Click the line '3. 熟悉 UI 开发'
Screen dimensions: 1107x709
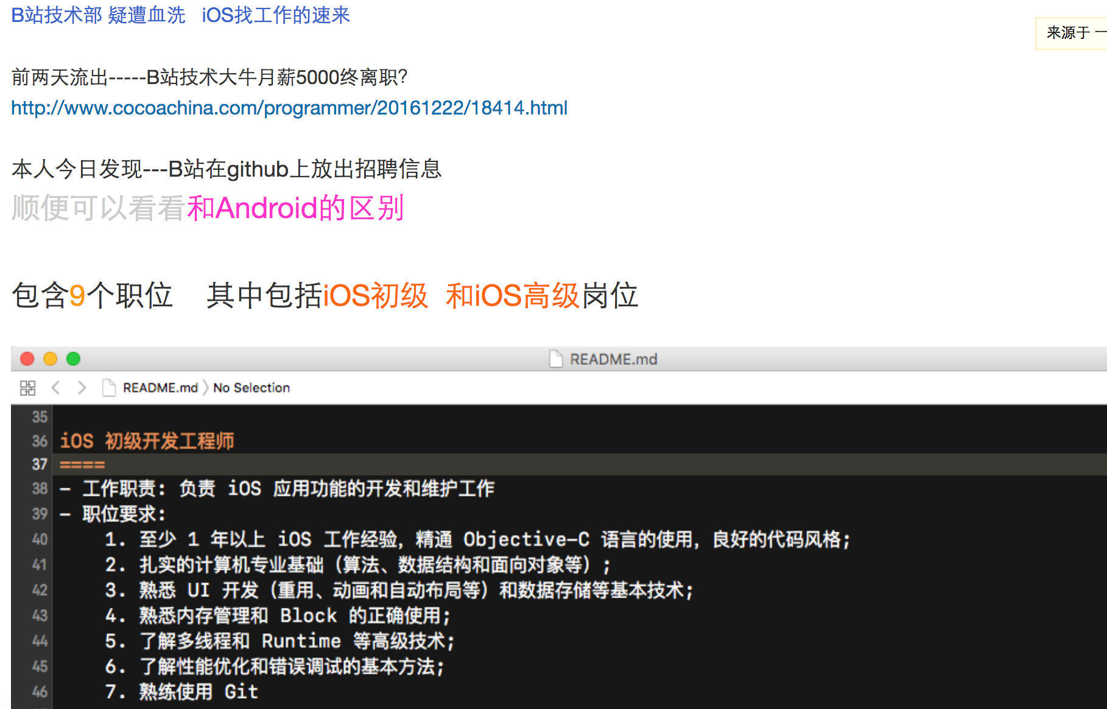[x=398, y=590]
